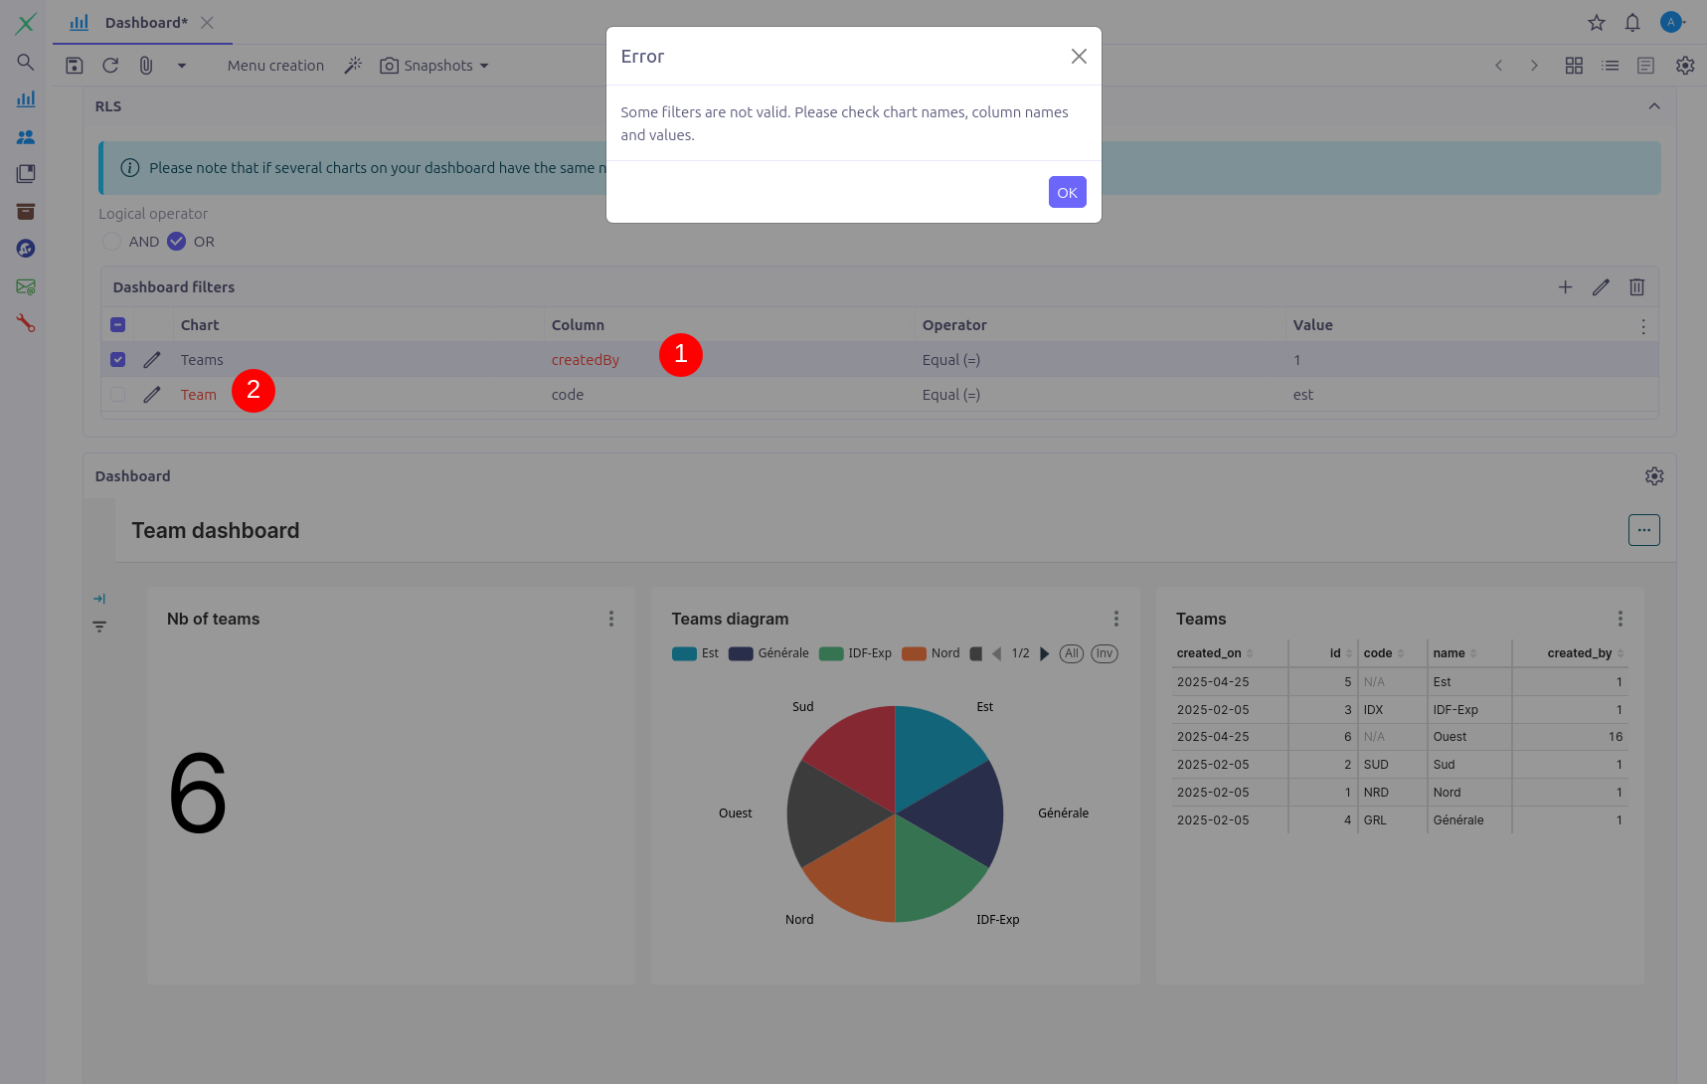Open the Dashboard section settings gear
Viewport: 1707px width, 1084px height.
click(1654, 476)
